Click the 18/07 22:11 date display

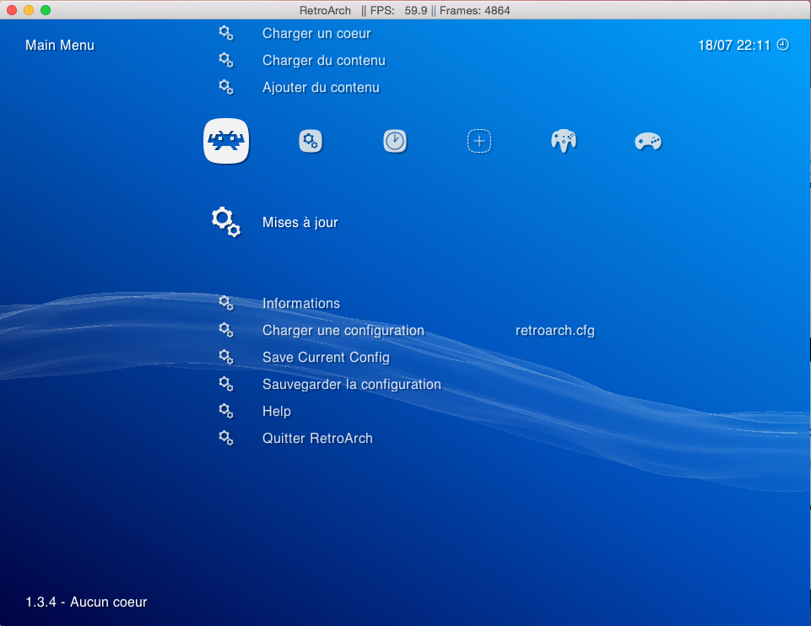click(x=734, y=46)
